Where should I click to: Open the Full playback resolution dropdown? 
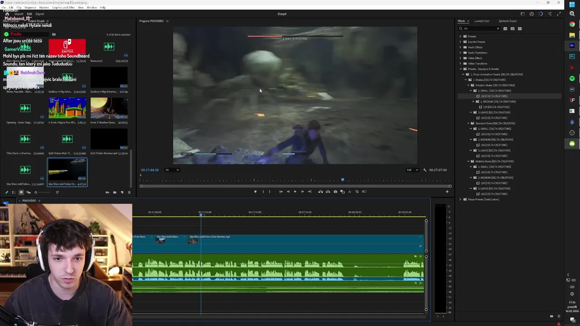(412, 170)
